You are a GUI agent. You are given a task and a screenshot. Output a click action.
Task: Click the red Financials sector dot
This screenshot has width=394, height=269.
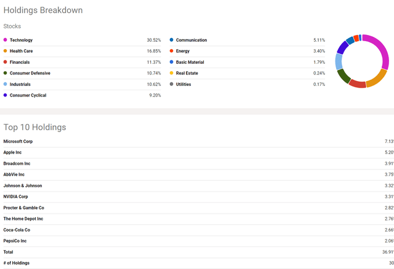(x=5, y=62)
